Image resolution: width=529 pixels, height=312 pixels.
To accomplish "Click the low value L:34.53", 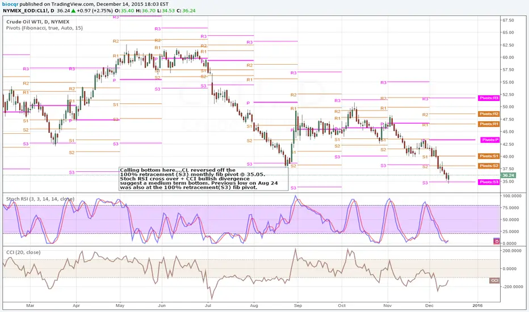I will click(x=166, y=11).
